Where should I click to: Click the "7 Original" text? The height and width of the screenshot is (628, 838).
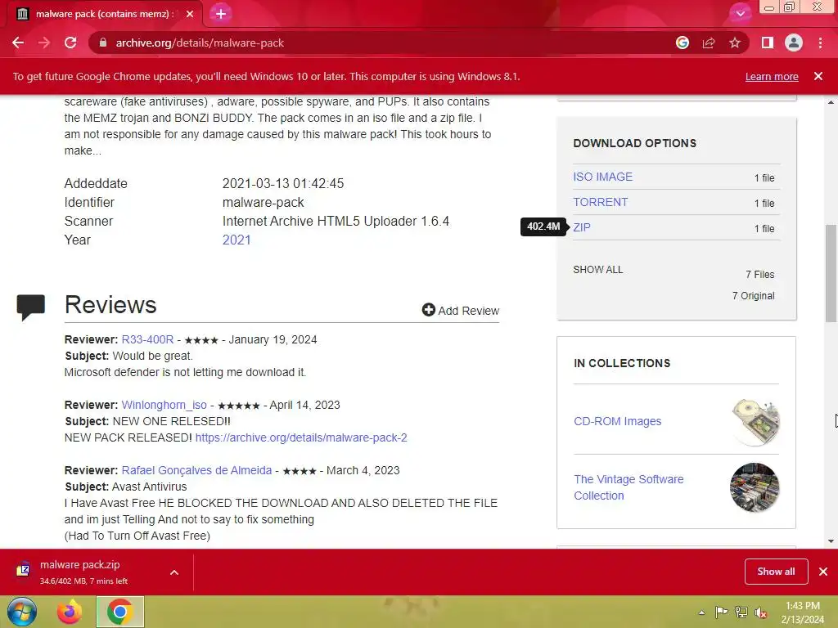click(753, 296)
